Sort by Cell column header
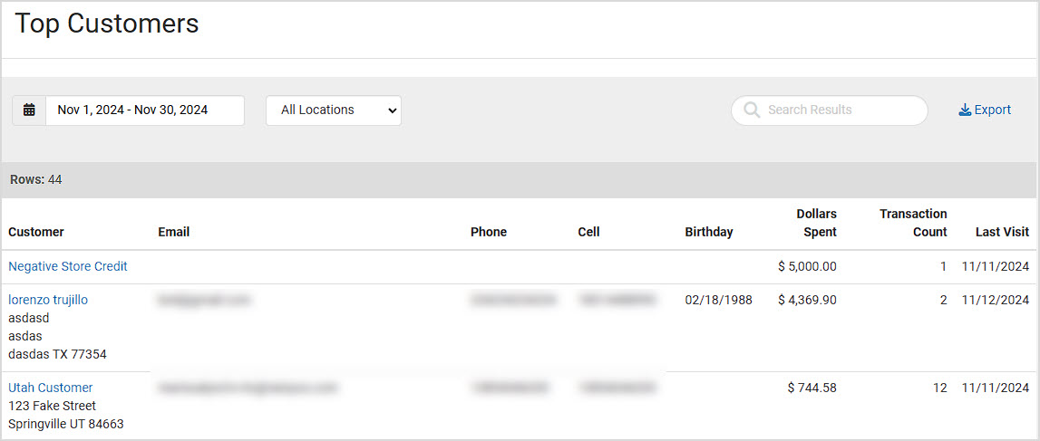The width and height of the screenshot is (1040, 441). click(x=589, y=232)
